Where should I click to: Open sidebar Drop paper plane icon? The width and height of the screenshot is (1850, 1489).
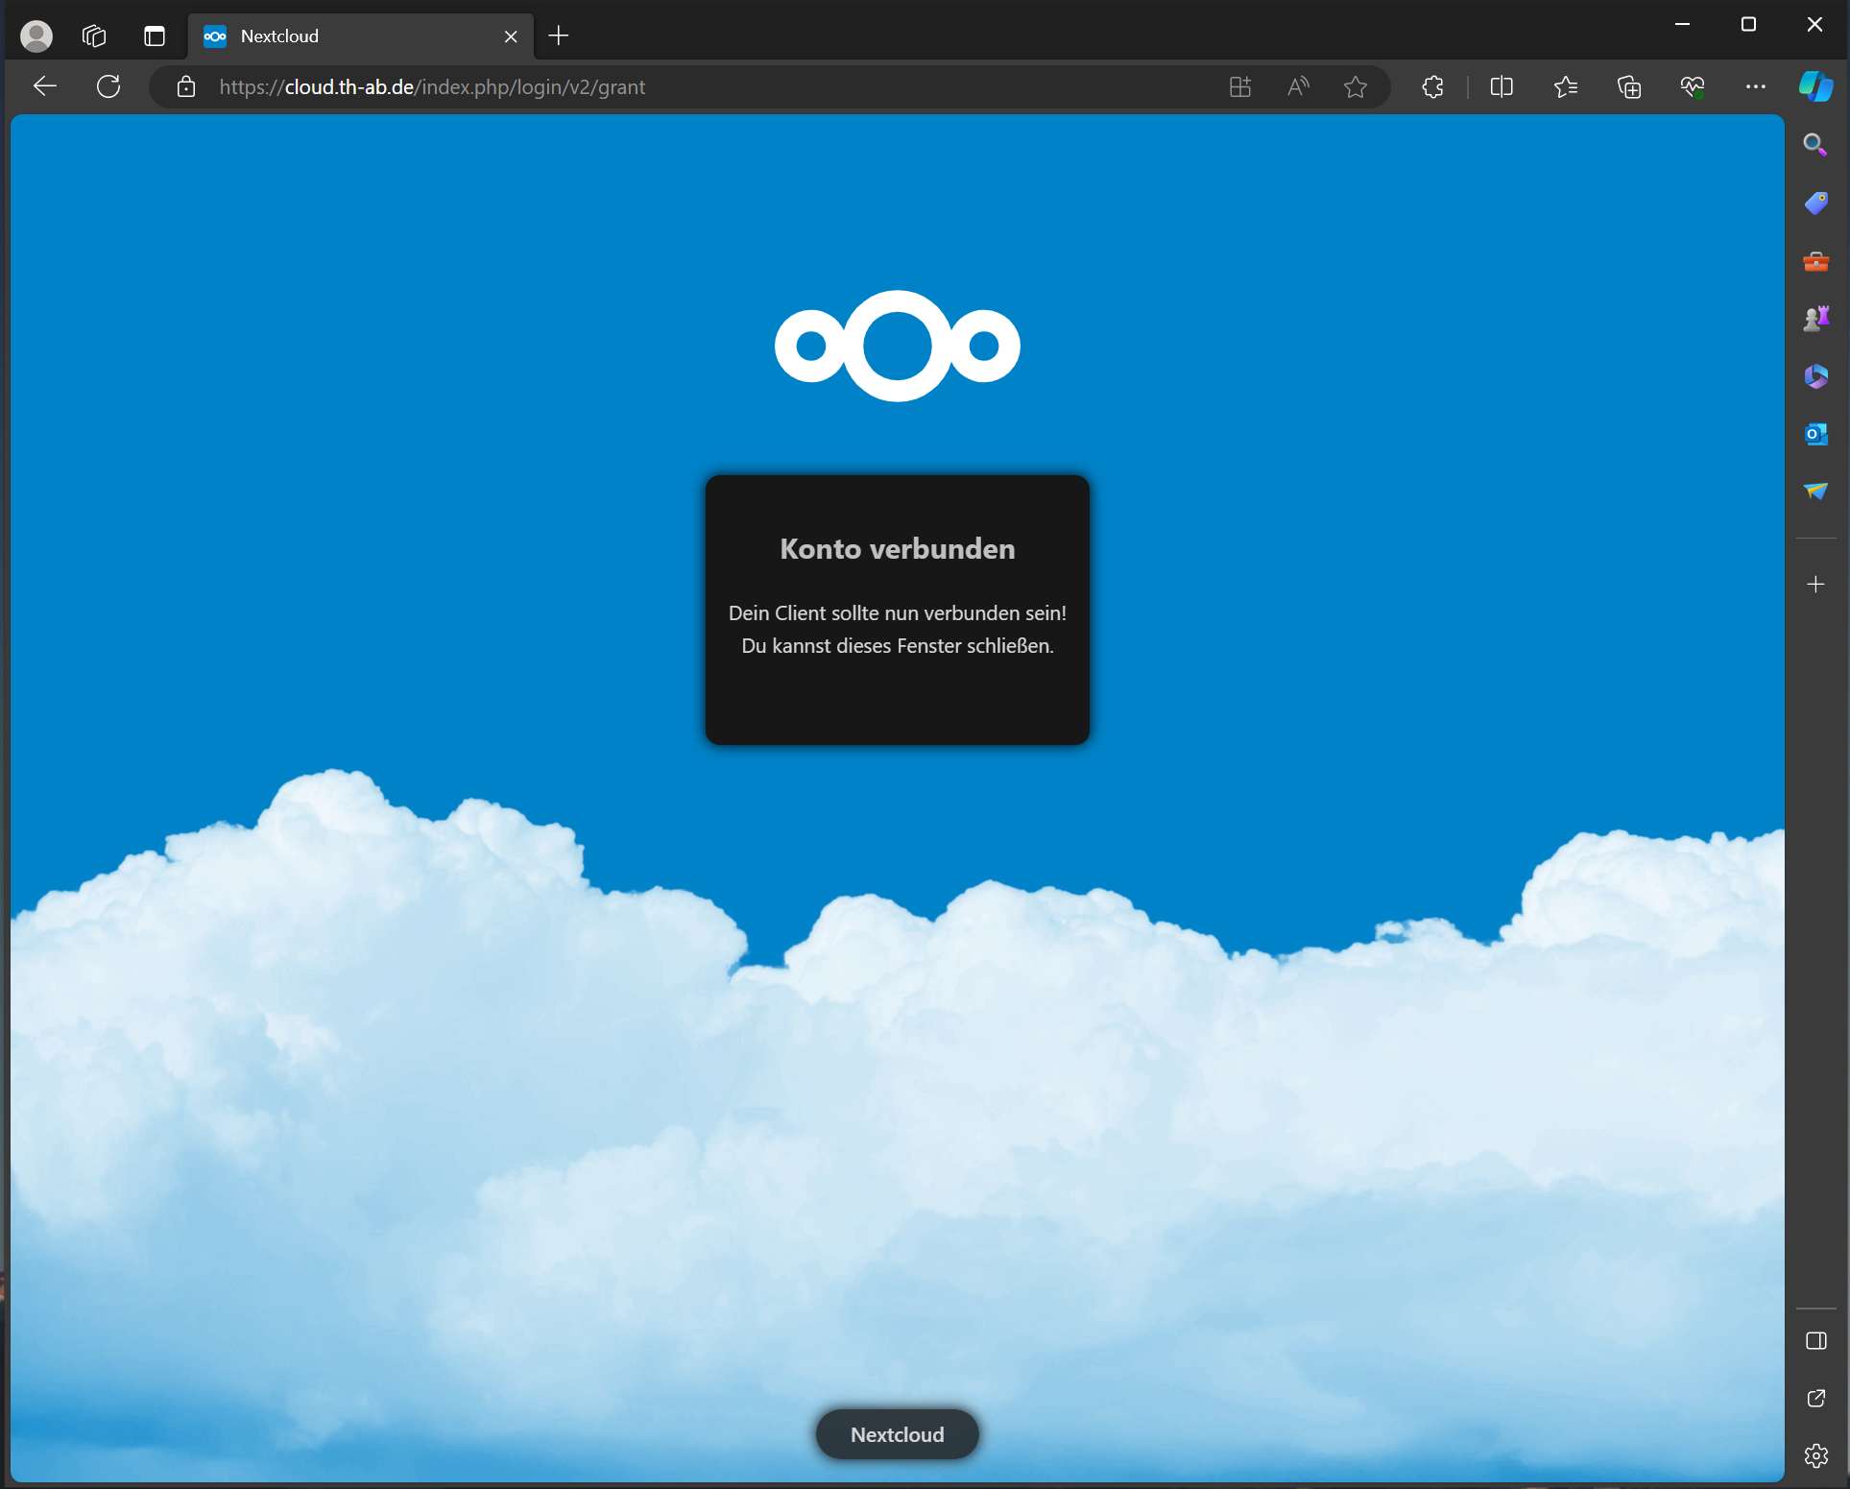pyautogui.click(x=1815, y=491)
